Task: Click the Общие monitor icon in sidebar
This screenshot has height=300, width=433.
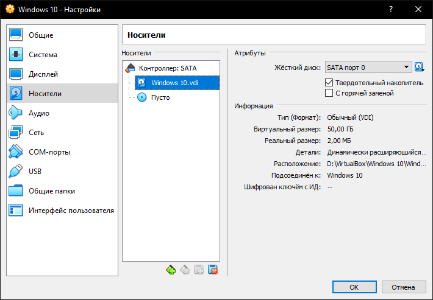Action: [16, 35]
